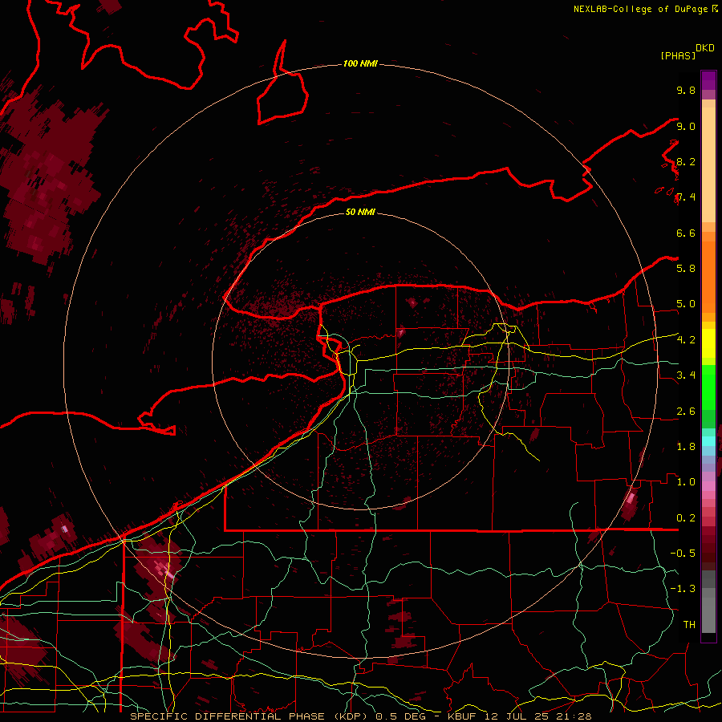
Task: Click the 1.0 value on color scale
Action: coord(686,481)
